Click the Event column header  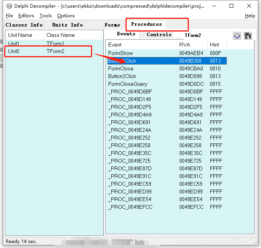141,45
